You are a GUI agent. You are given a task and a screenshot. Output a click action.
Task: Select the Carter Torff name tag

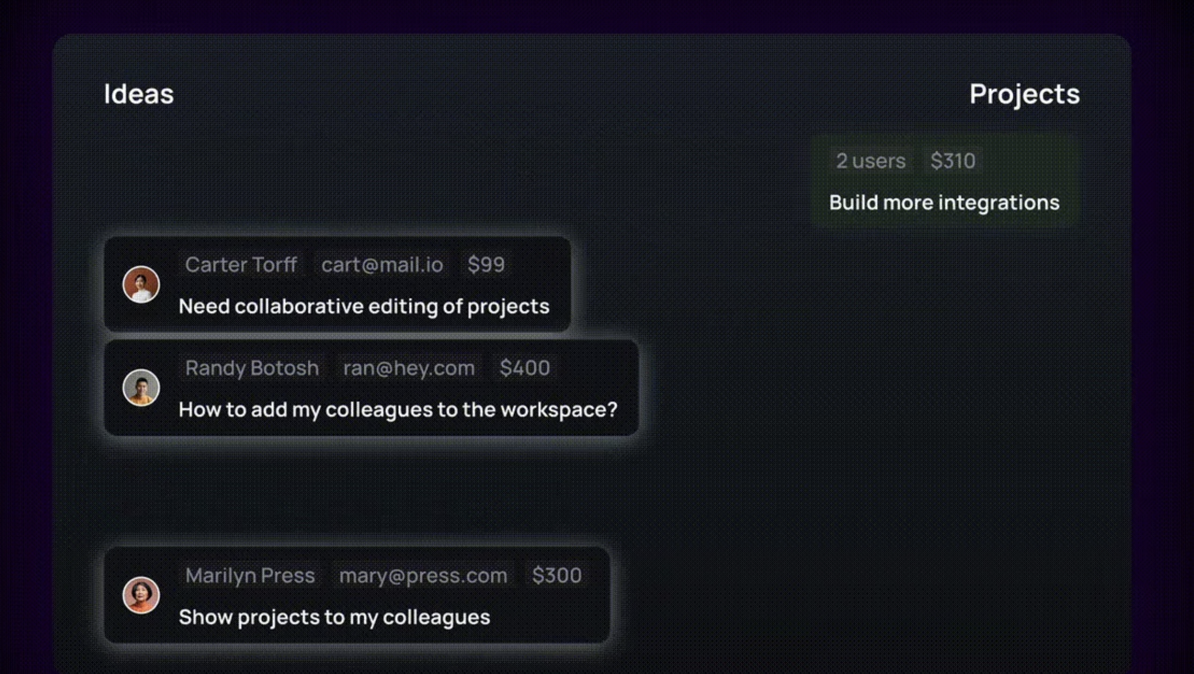[241, 265]
